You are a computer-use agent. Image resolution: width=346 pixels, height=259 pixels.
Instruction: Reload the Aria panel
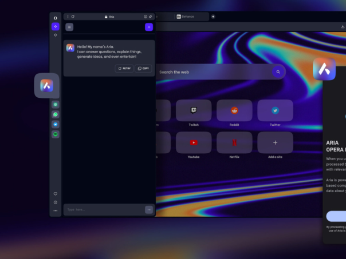[73, 17]
